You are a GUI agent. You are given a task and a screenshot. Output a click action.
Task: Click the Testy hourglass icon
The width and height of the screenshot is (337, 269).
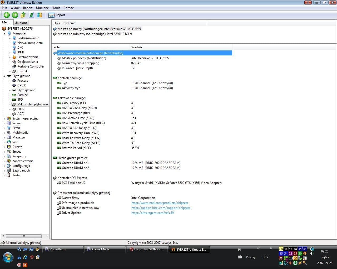click(9, 175)
